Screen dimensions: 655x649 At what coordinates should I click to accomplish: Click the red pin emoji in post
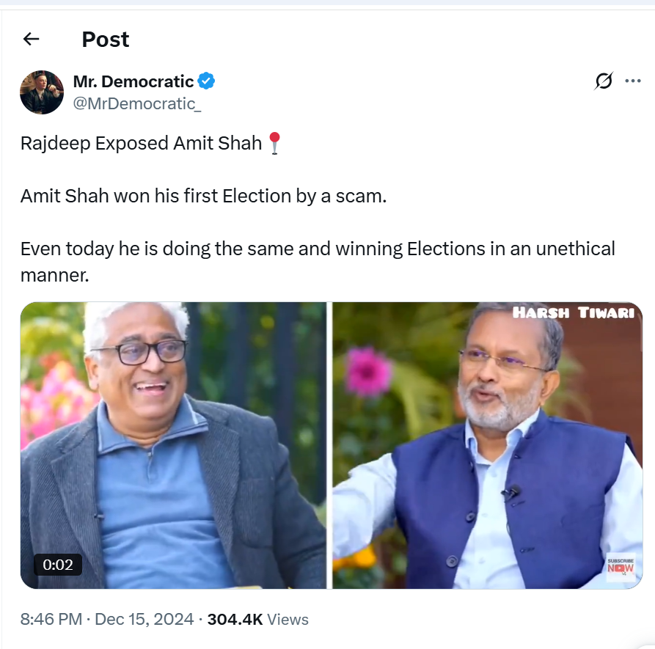274,143
